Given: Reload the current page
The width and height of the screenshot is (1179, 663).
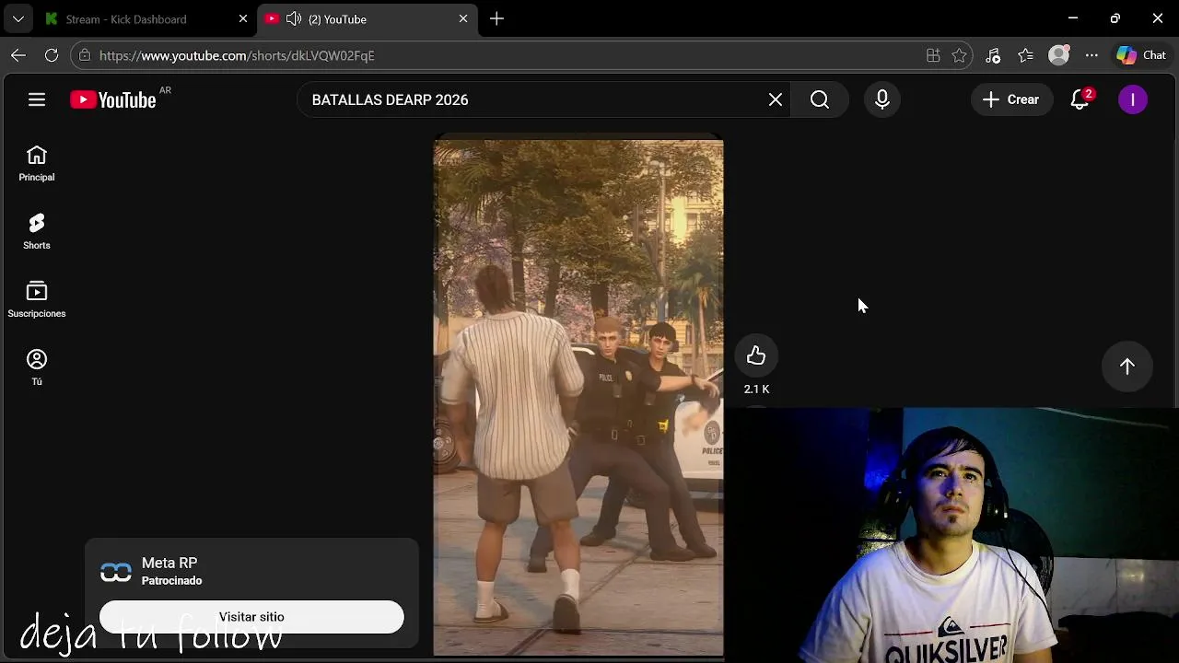Looking at the screenshot, I should tap(52, 55).
